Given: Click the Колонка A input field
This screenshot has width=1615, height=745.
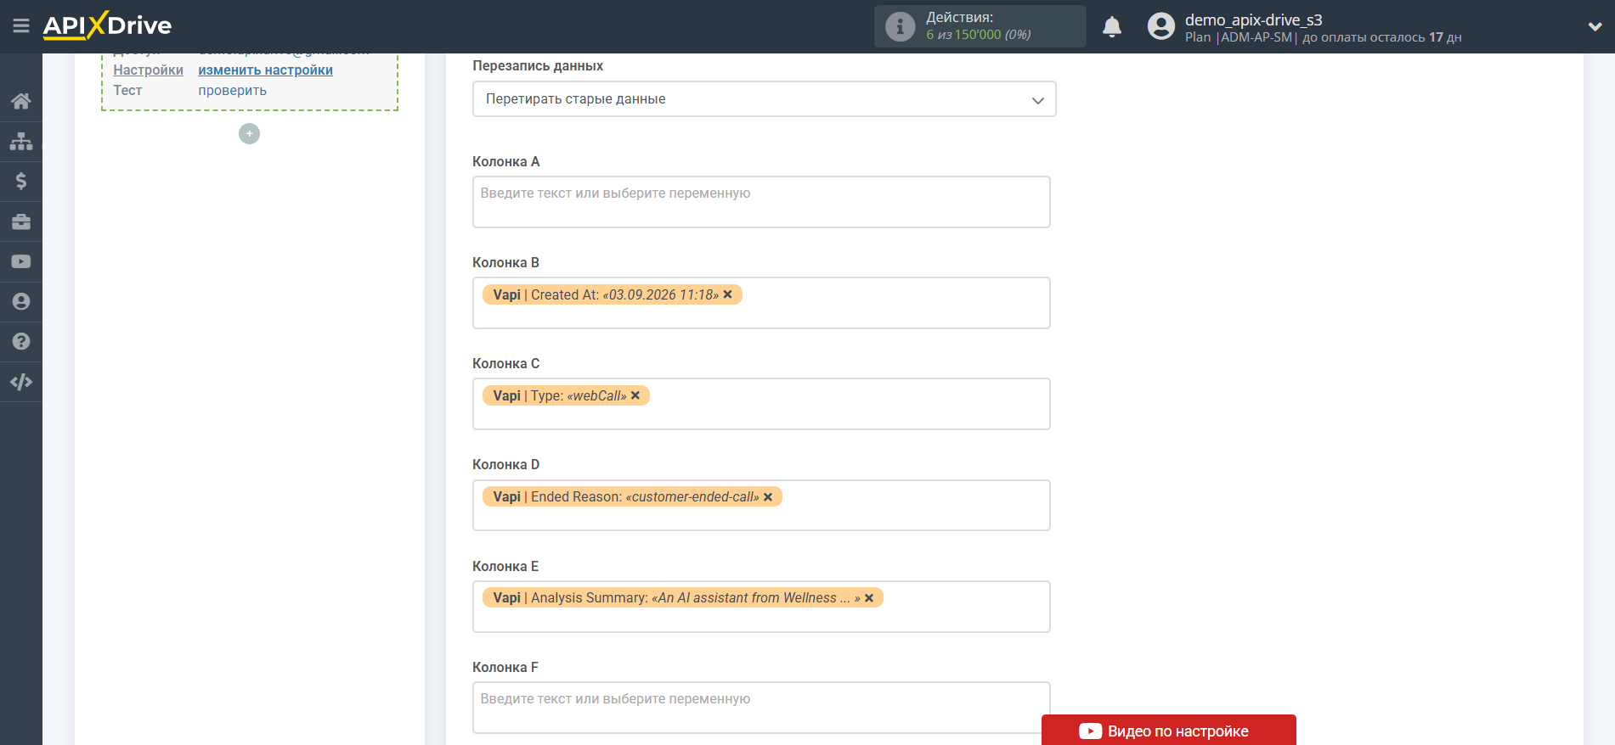Looking at the screenshot, I should [x=761, y=202].
